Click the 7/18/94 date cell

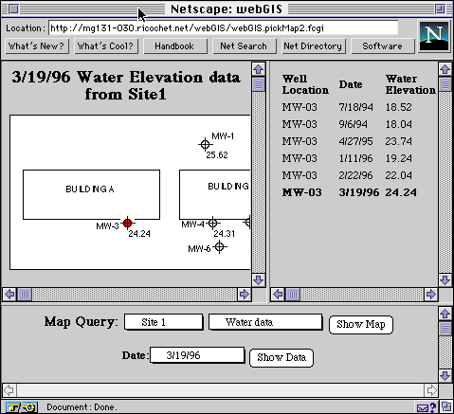[x=355, y=107]
